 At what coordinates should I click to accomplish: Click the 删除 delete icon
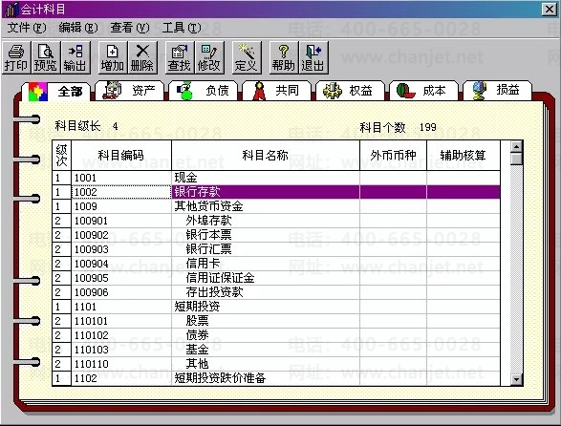point(142,57)
